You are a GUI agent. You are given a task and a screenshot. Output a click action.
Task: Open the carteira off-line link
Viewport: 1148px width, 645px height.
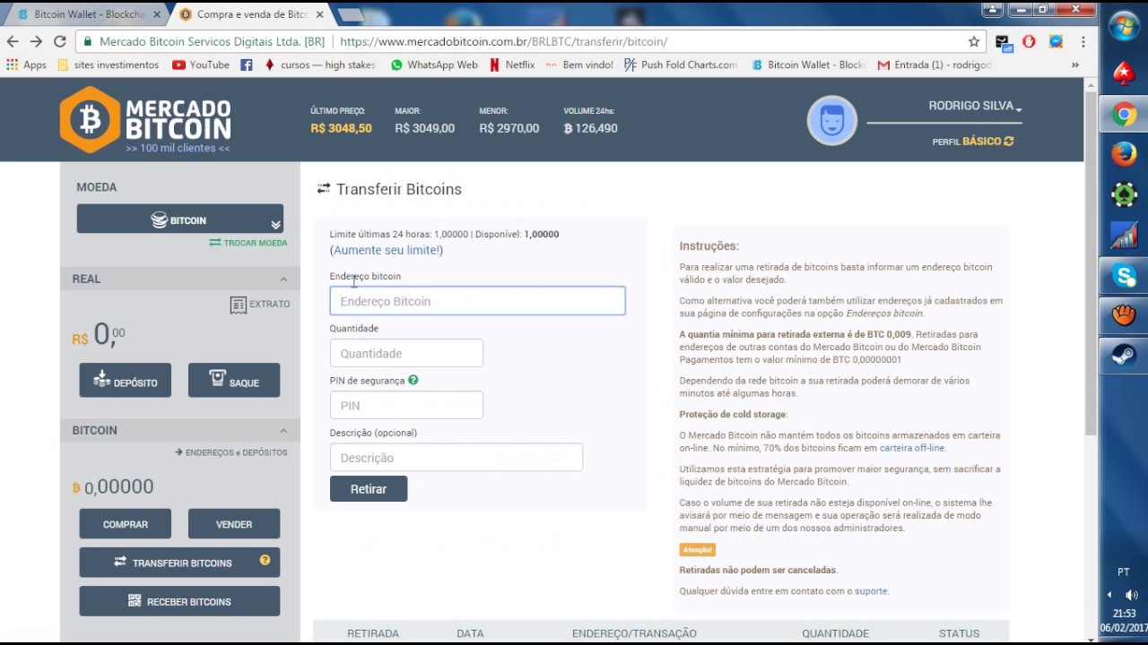point(911,448)
